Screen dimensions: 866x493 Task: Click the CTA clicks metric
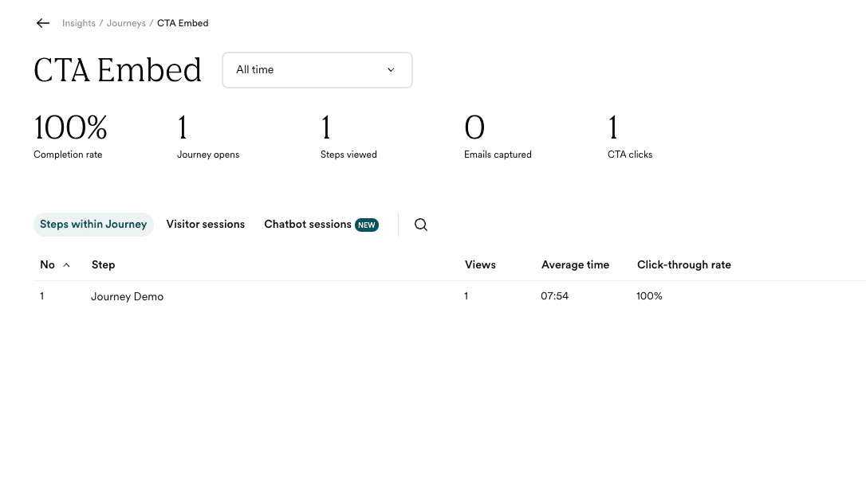coord(629,135)
